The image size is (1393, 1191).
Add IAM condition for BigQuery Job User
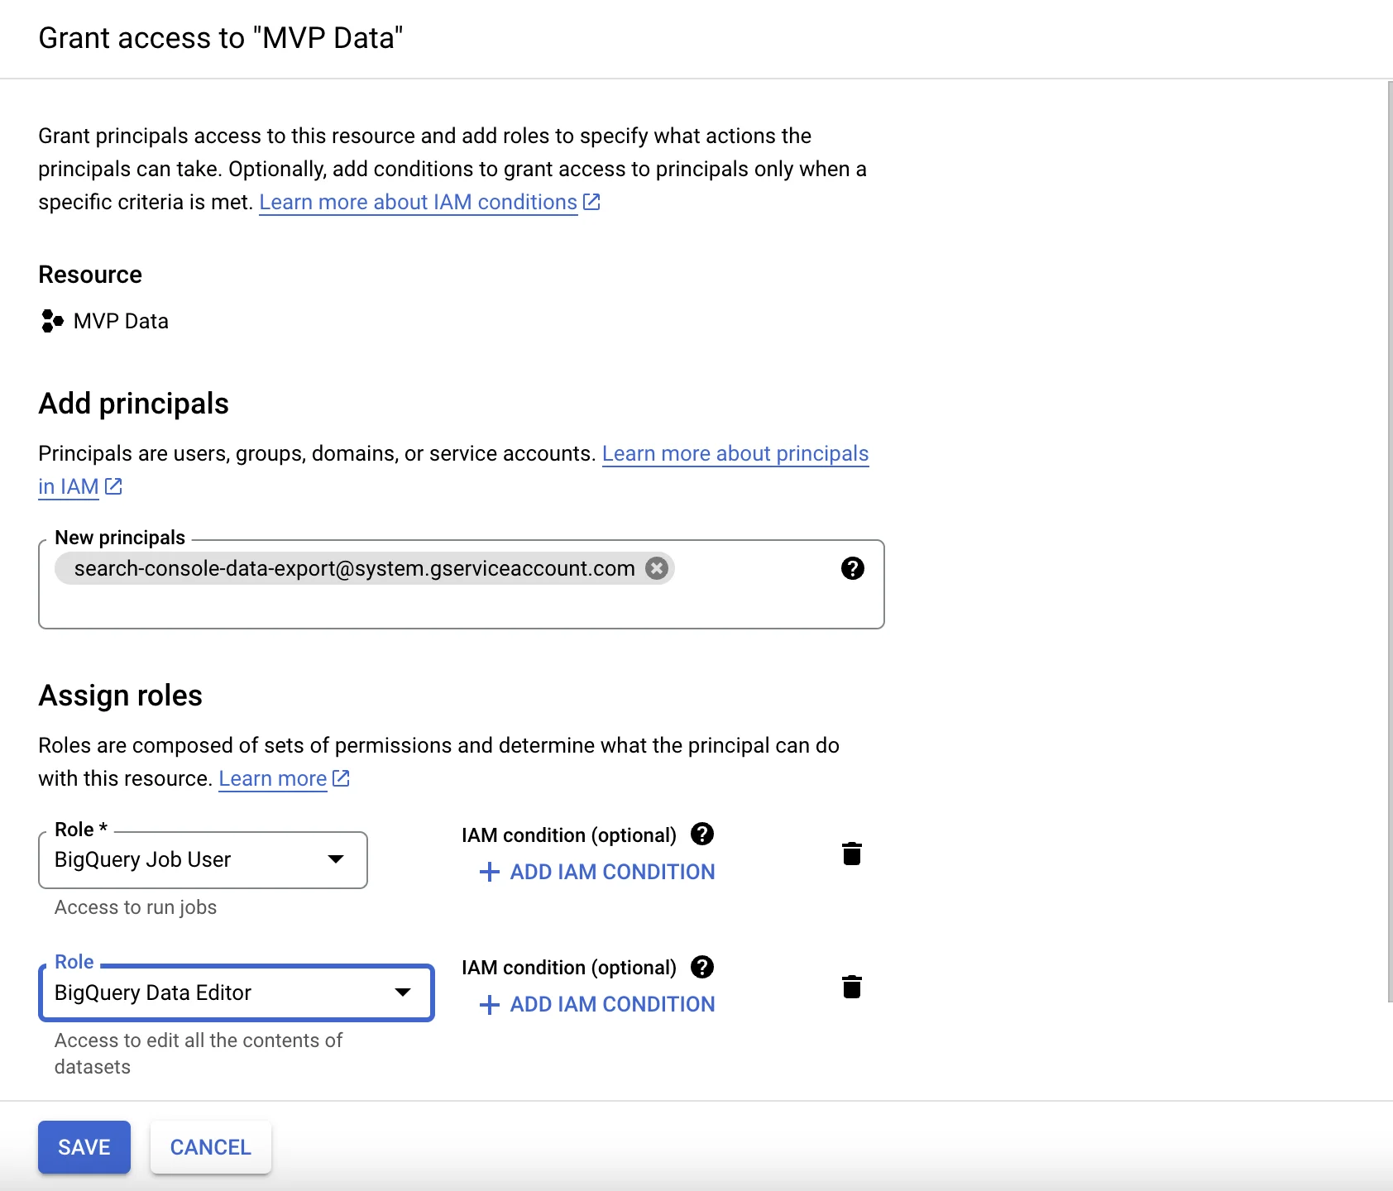(597, 872)
